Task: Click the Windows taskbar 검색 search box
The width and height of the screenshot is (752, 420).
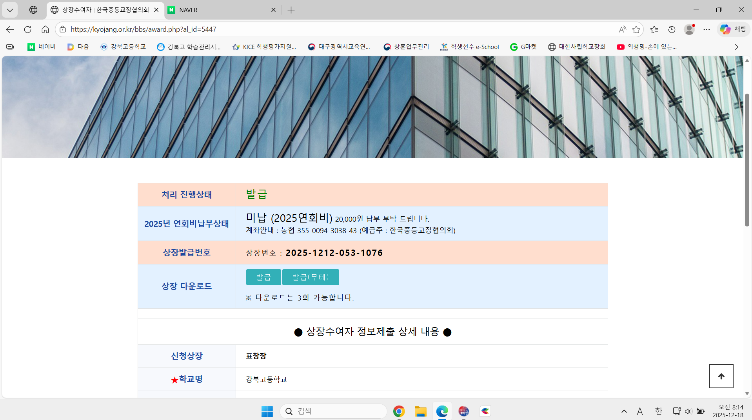Action: point(333,411)
